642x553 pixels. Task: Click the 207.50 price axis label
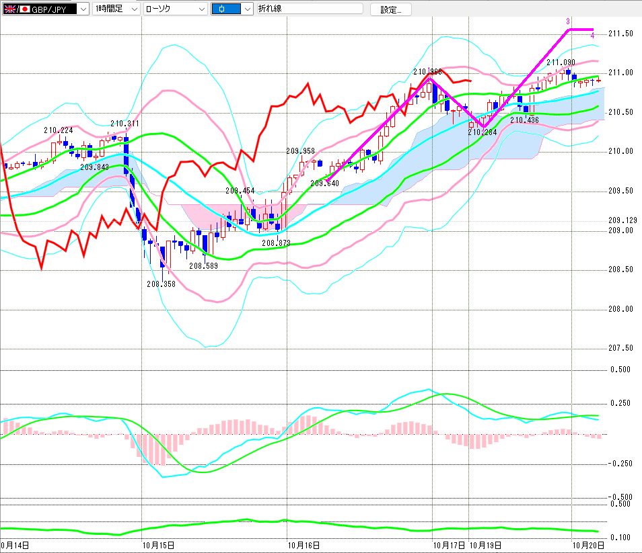620,348
